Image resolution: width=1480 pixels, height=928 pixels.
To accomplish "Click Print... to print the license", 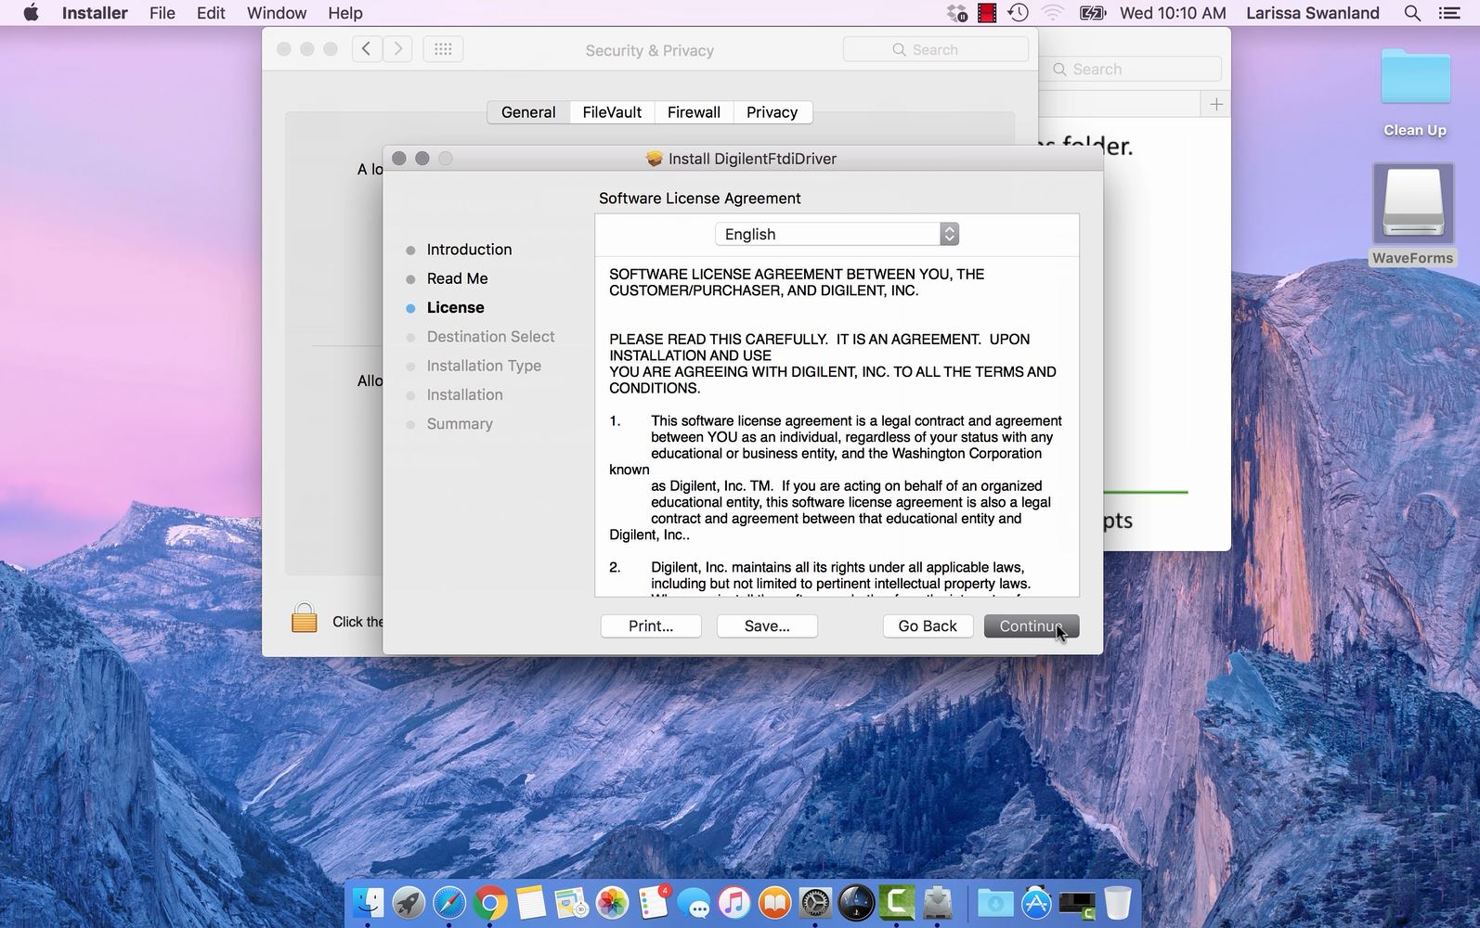I will click(651, 626).
